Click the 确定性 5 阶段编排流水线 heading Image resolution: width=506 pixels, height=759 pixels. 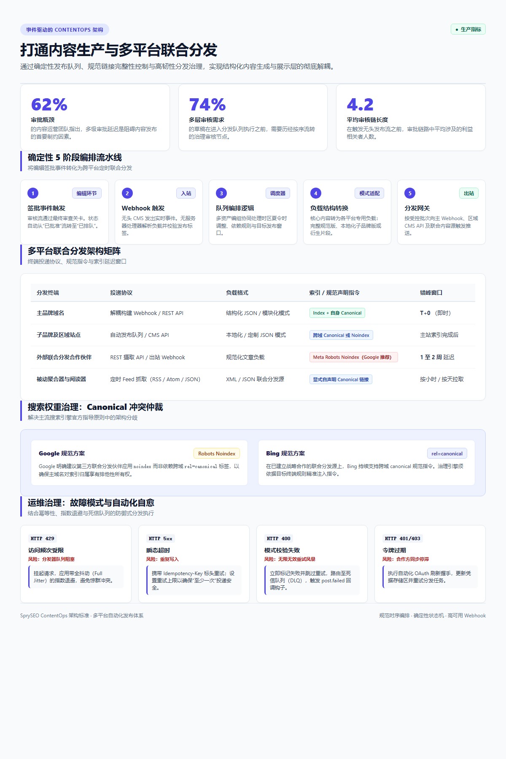point(75,157)
